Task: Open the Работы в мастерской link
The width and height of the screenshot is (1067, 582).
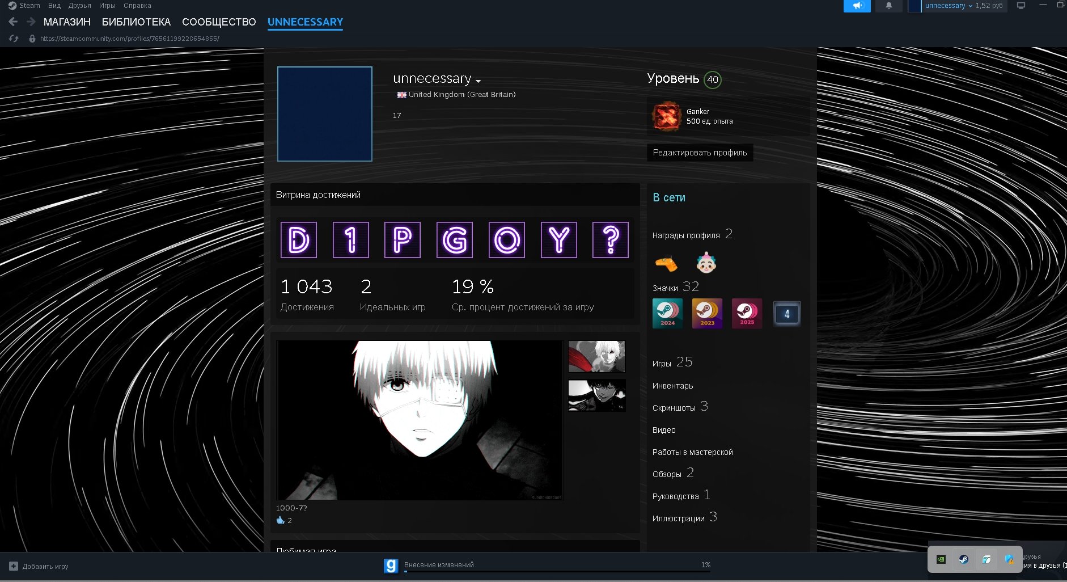Action: 692,452
